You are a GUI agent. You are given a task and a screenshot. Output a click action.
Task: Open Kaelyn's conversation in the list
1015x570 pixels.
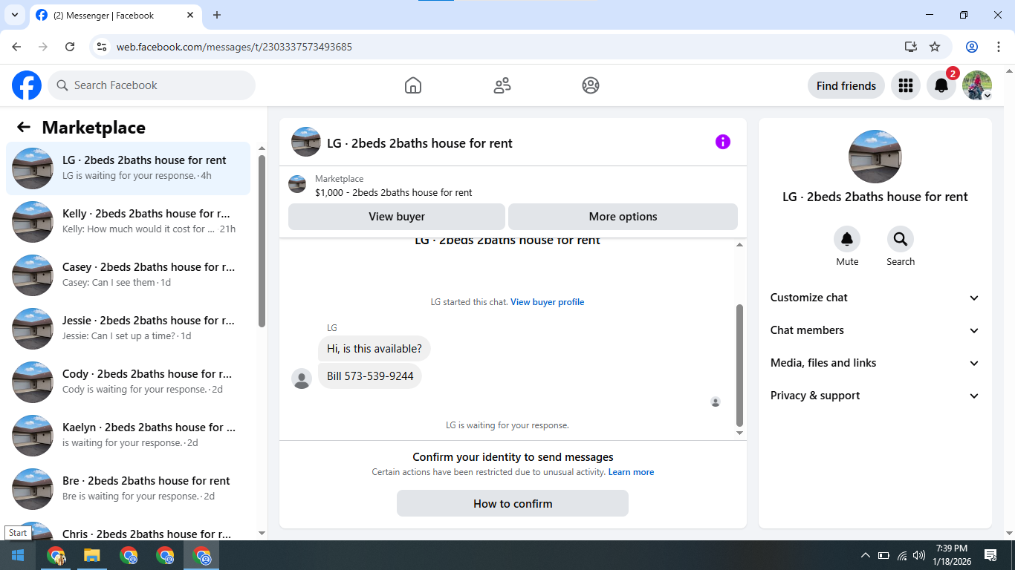click(129, 436)
